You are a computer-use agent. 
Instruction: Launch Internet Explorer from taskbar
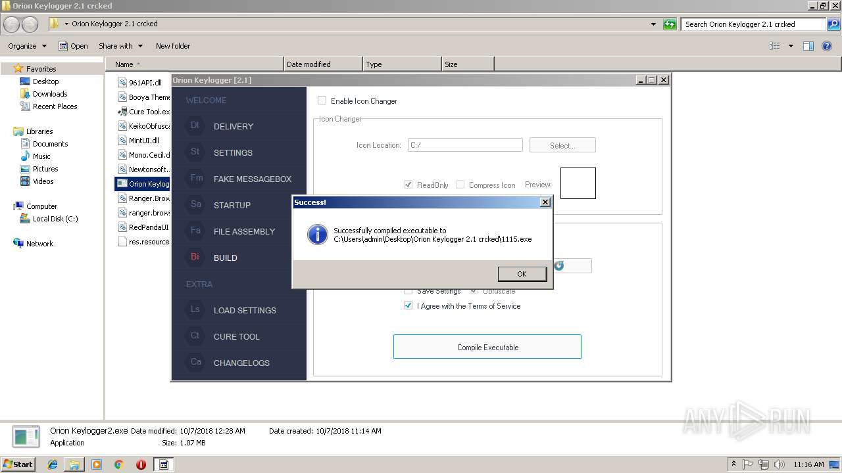pyautogui.click(x=53, y=464)
